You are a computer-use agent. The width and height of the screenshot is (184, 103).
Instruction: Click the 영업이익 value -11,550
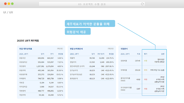click(92, 62)
